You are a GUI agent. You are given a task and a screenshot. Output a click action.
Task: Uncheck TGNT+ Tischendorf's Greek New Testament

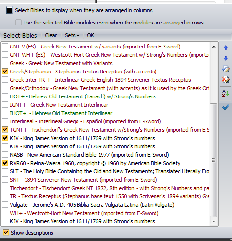click(x=5, y=130)
